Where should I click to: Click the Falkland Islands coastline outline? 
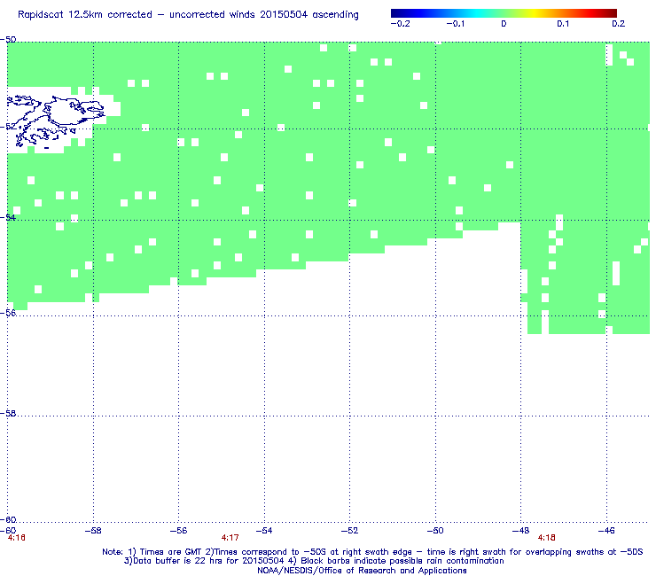56,120
